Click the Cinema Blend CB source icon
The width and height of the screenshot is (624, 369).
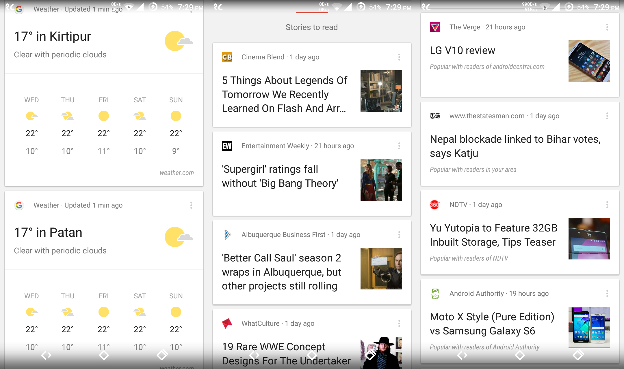227,57
